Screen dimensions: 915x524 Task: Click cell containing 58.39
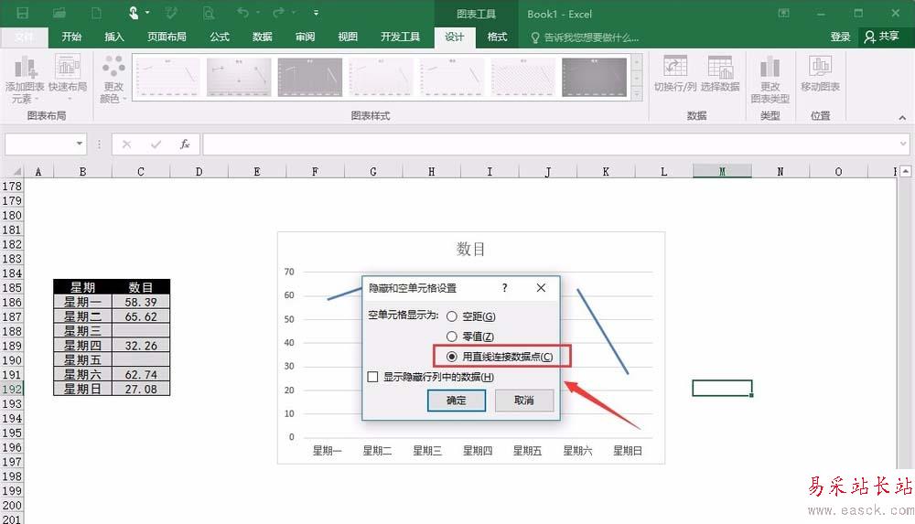(141, 303)
